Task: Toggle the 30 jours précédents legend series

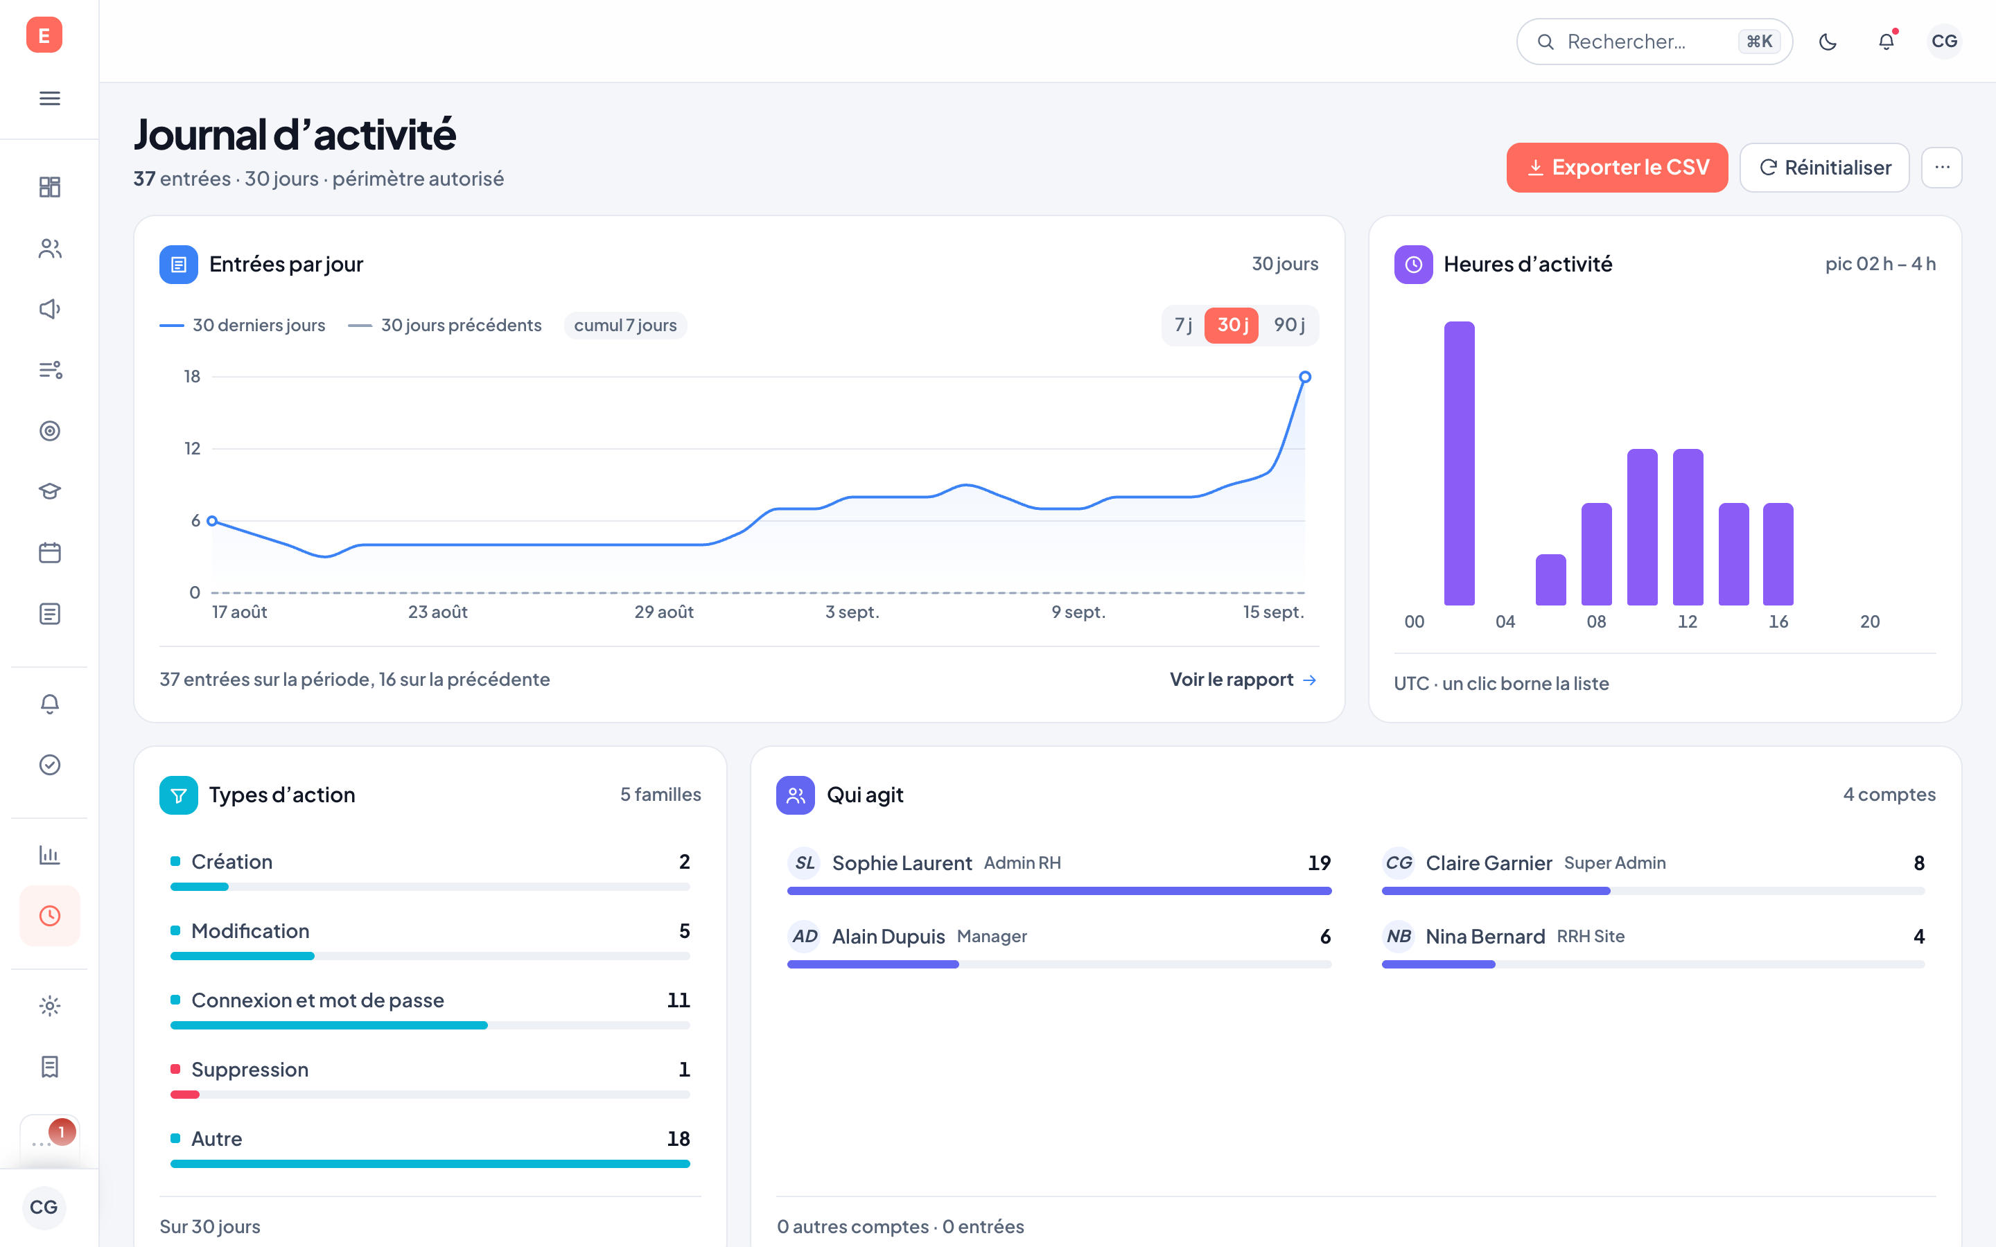Action: tap(444, 325)
